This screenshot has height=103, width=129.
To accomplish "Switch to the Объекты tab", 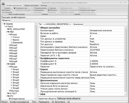I will tap(6, 20).
